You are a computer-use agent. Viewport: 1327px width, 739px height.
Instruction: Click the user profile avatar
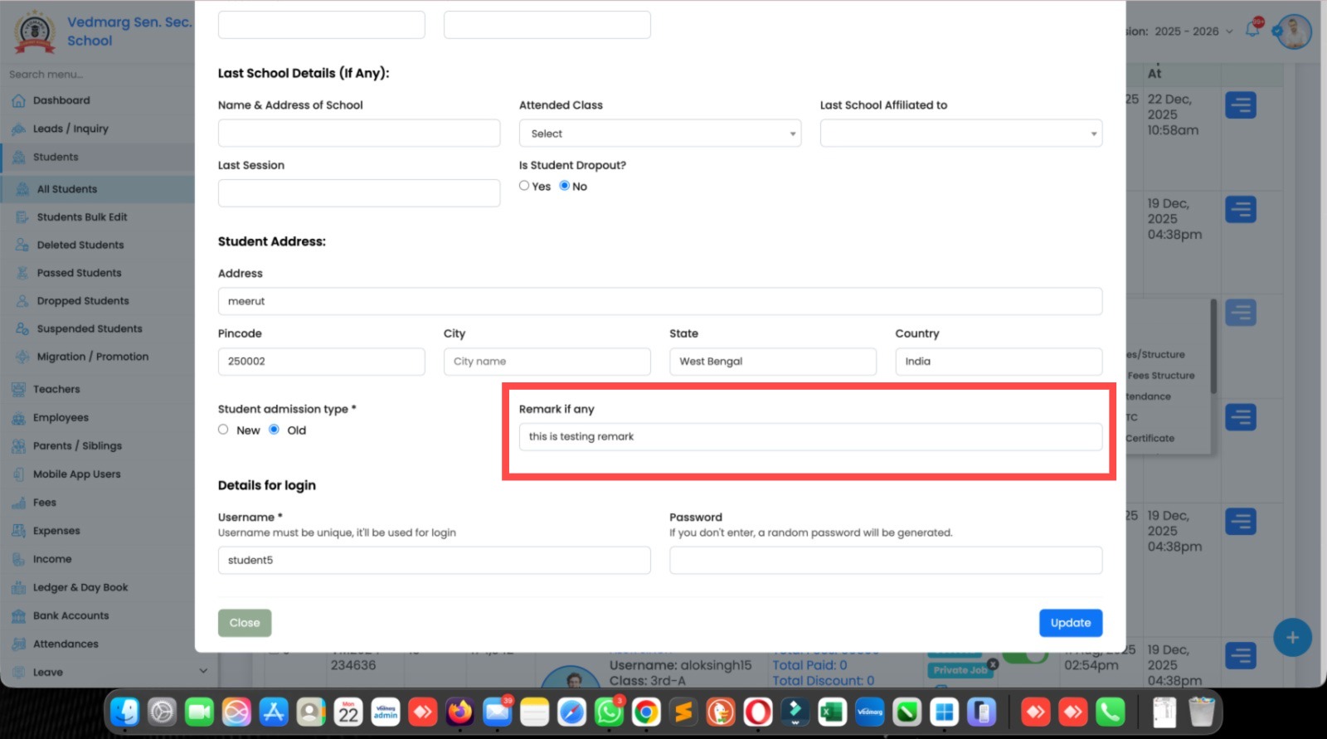[x=1294, y=32]
